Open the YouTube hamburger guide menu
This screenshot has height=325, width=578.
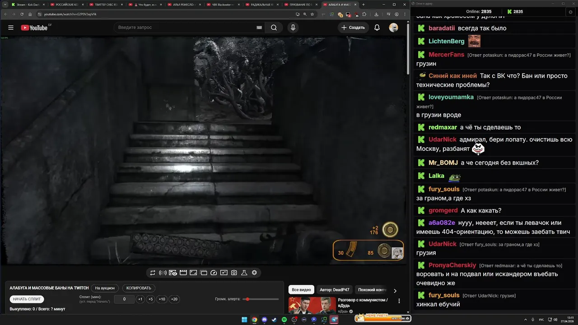tap(11, 28)
